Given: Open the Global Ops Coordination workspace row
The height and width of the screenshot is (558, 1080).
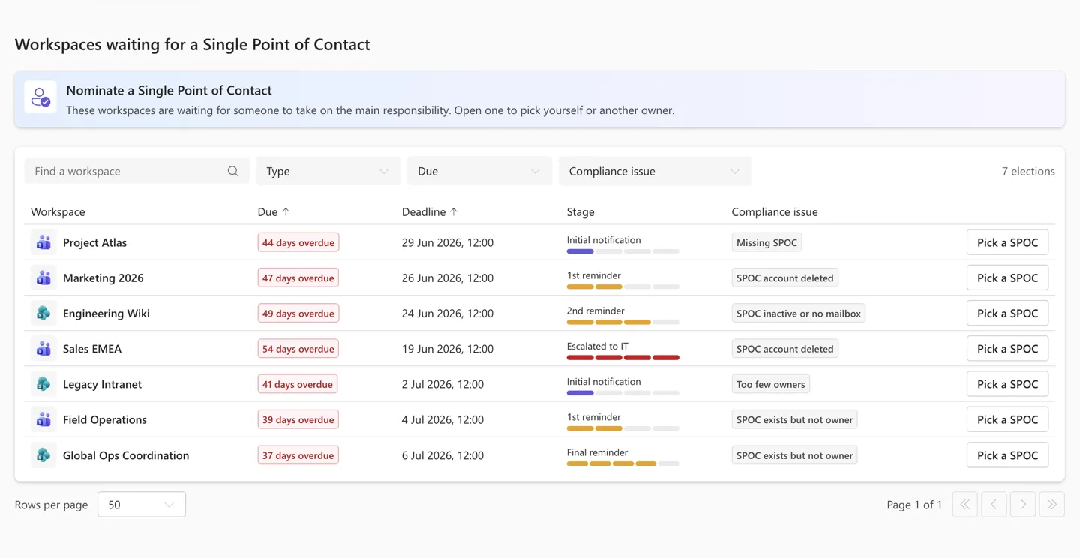Looking at the screenshot, I should [x=539, y=455].
